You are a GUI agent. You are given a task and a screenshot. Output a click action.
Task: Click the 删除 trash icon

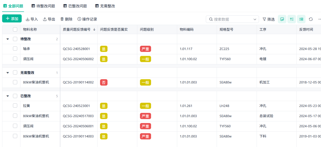62,19
